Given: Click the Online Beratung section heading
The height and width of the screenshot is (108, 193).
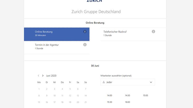Looking at the screenshot, I should (x=95, y=23).
